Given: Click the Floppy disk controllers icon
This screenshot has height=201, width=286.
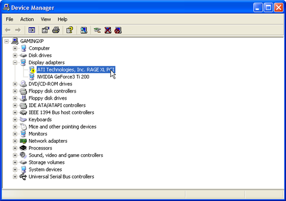Looking at the screenshot, I should click(x=23, y=91).
